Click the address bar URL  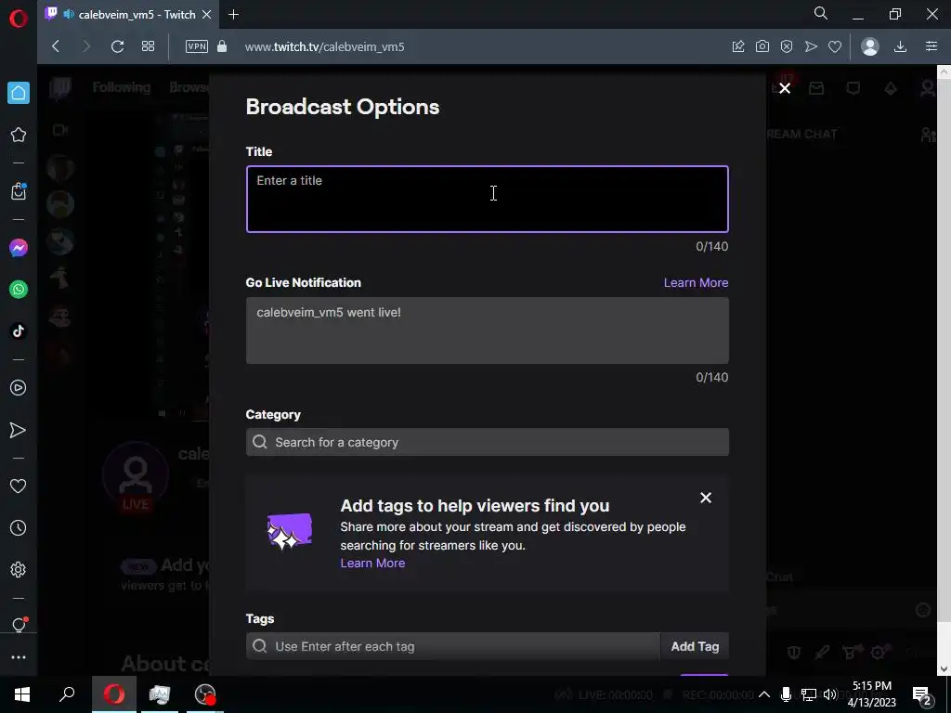point(324,46)
